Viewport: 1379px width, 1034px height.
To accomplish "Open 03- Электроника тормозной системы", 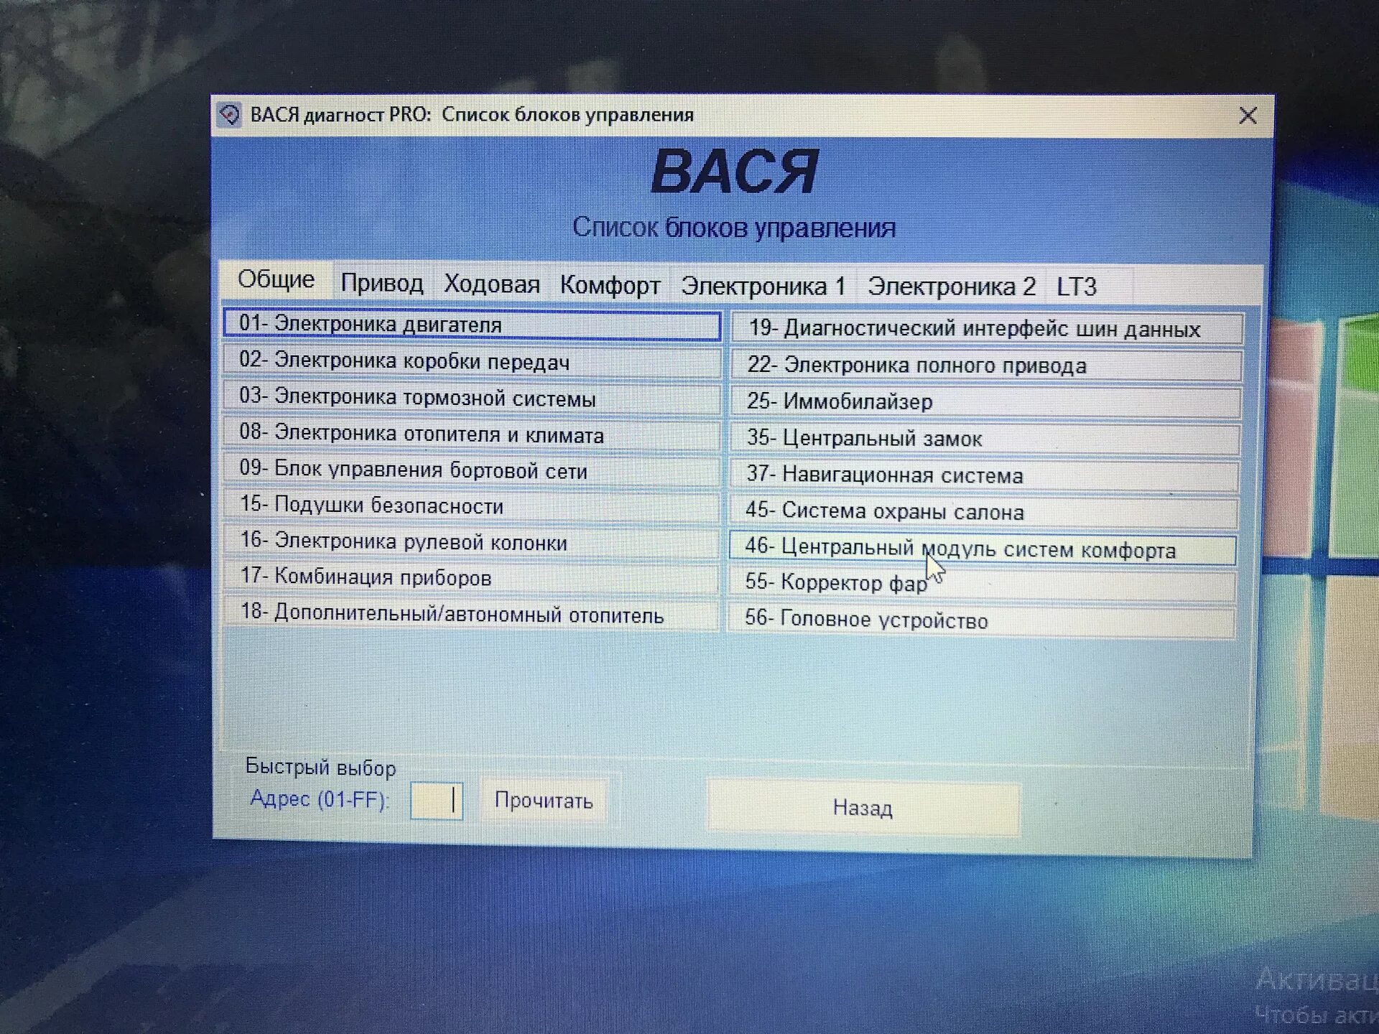I will click(472, 398).
